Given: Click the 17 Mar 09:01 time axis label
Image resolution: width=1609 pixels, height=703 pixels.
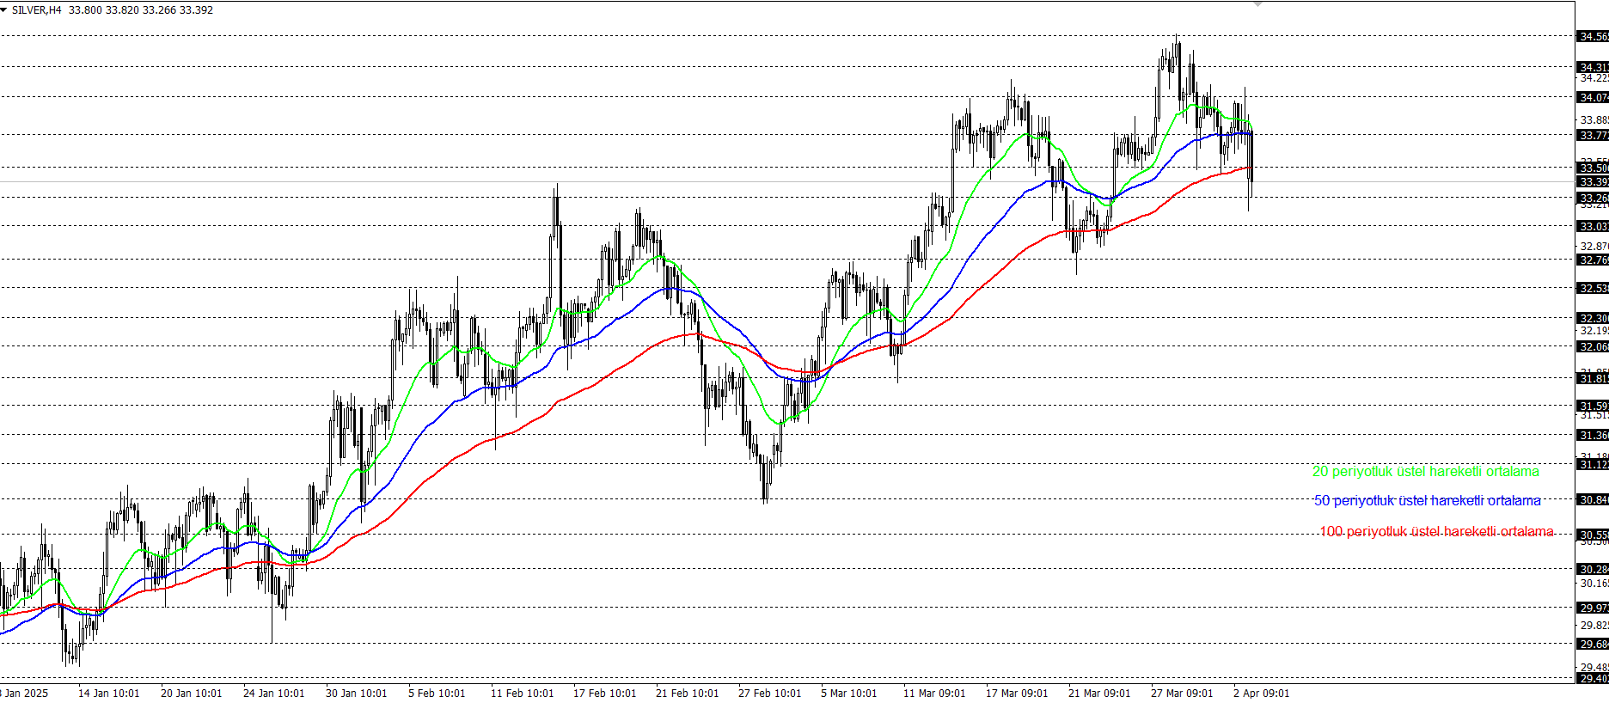Looking at the screenshot, I should [x=1017, y=693].
